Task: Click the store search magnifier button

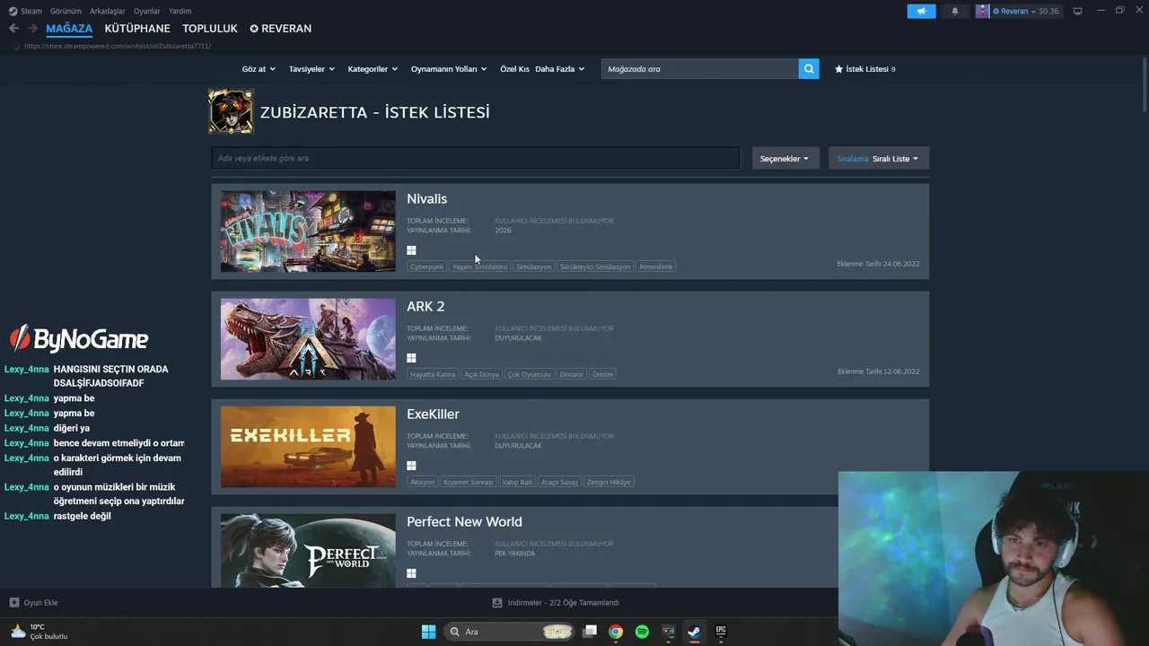Action: coord(809,68)
